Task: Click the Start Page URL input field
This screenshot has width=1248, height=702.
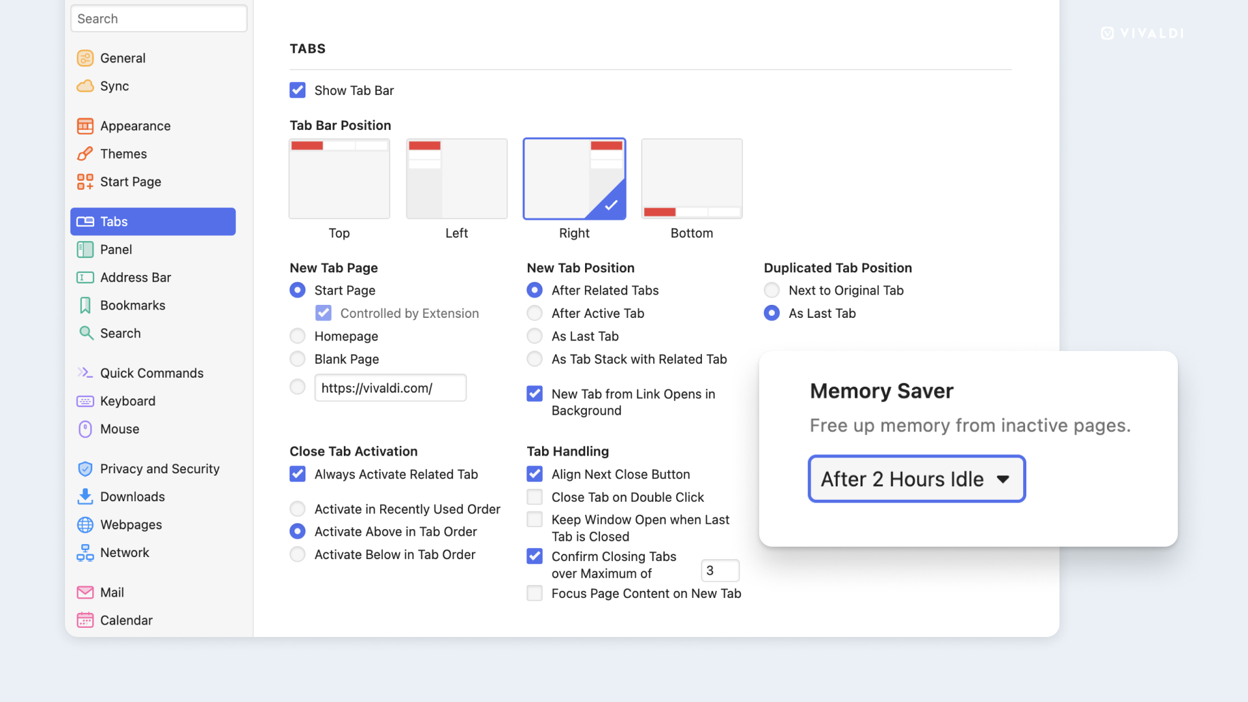Action: (x=389, y=387)
